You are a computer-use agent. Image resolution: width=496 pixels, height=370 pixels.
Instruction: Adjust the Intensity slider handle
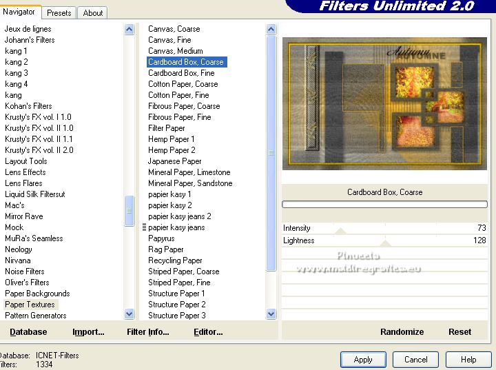tap(340, 231)
